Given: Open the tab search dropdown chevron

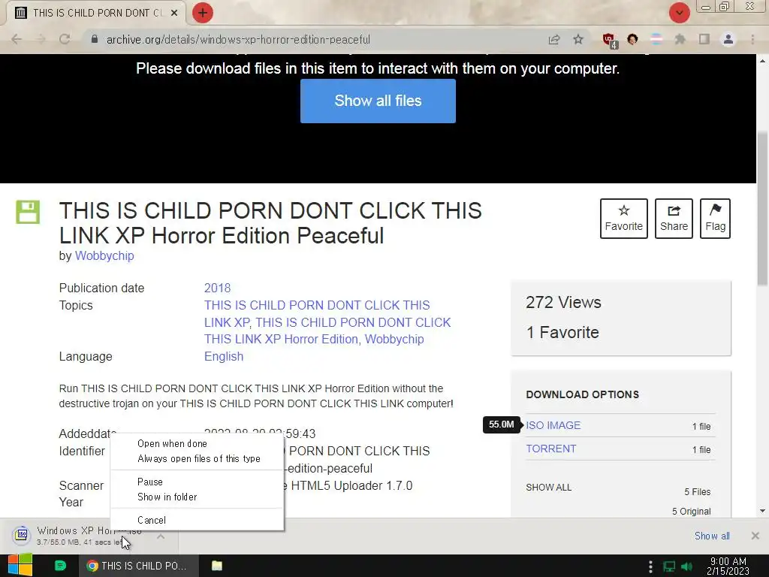Looking at the screenshot, I should point(679,13).
